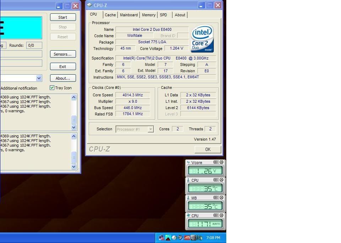Viewport: 341px width, 243px height.
Task: Click the Exit button
Action: coord(63,67)
